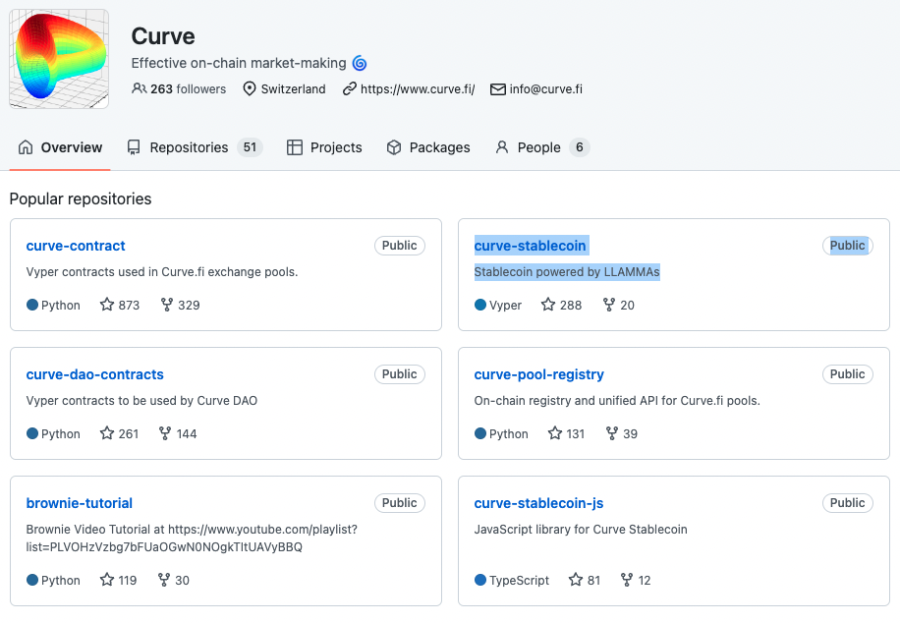Click the fork icon showing 329 forks
Viewport: 900px width, 623px height.
point(166,305)
